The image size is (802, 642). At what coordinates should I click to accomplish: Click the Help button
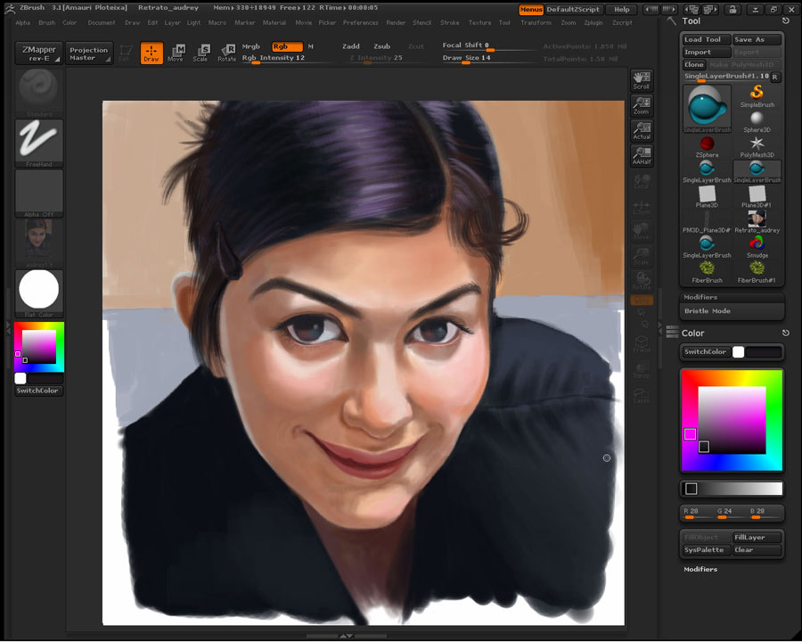pos(621,9)
